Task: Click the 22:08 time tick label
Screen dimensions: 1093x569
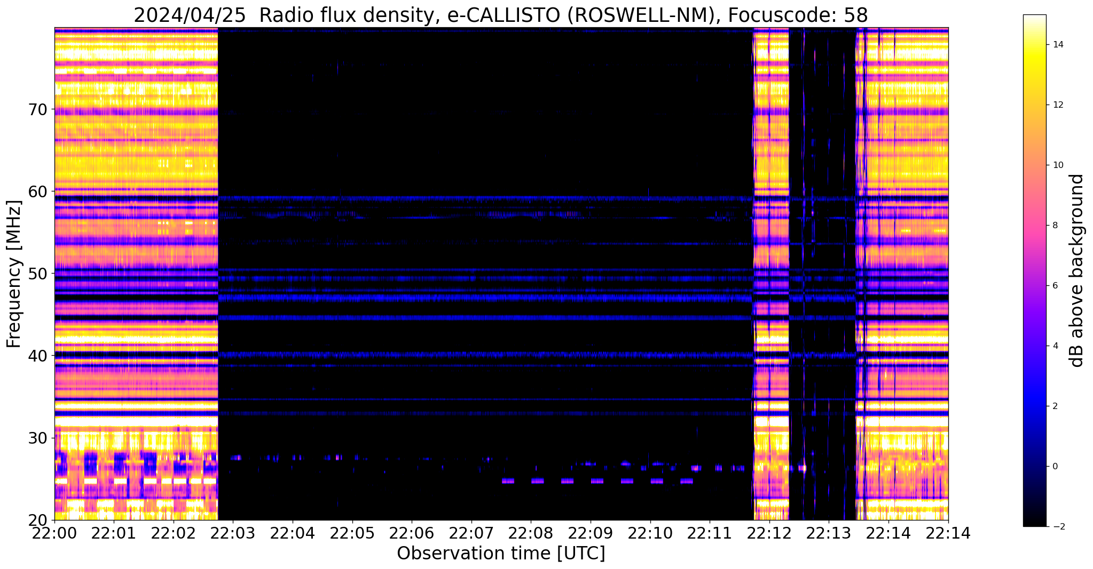Action: pos(531,533)
